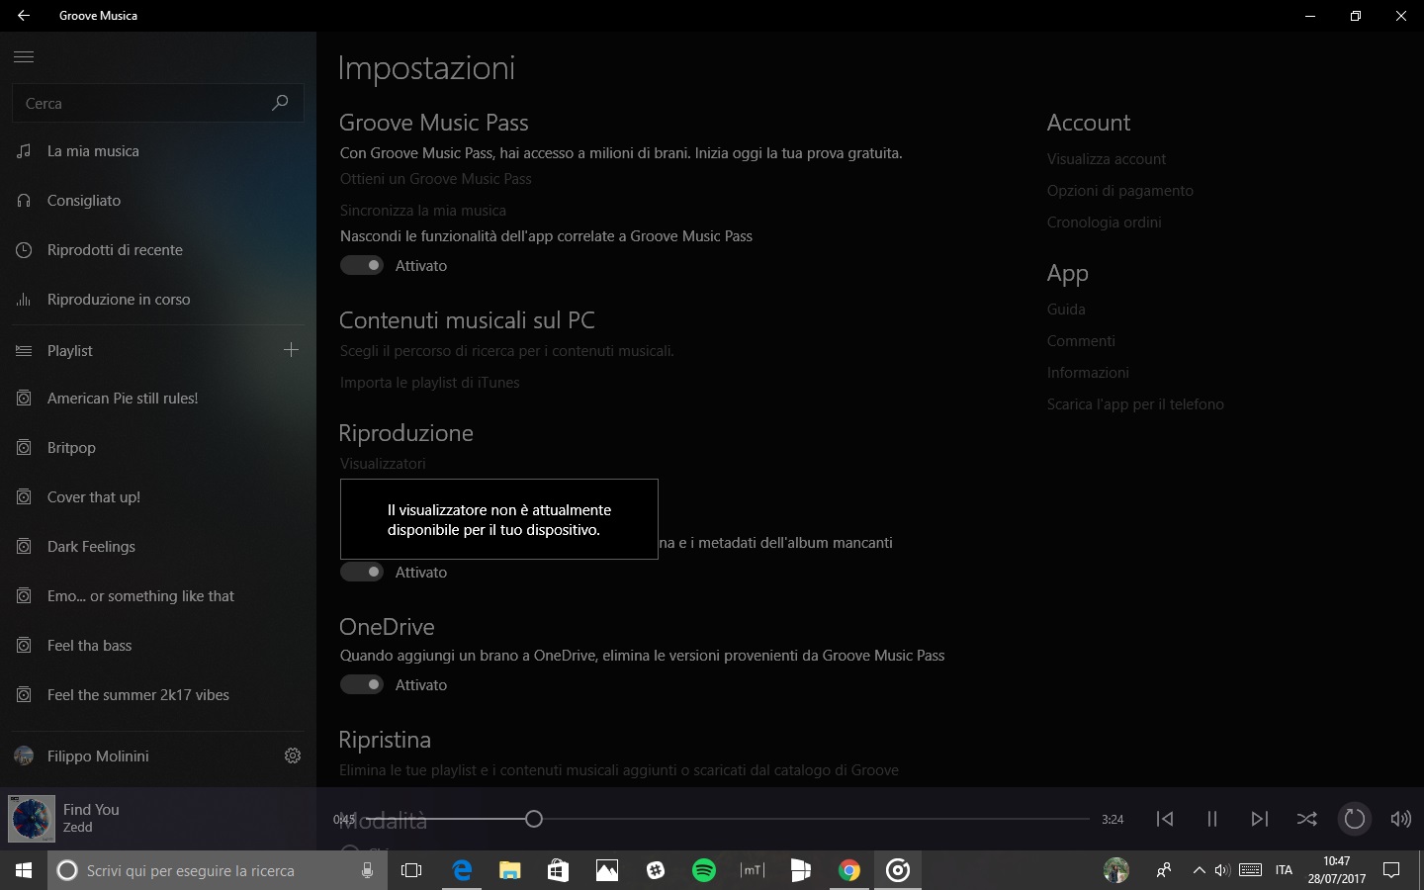Click Sincronizza la mia musica link

pos(423,211)
